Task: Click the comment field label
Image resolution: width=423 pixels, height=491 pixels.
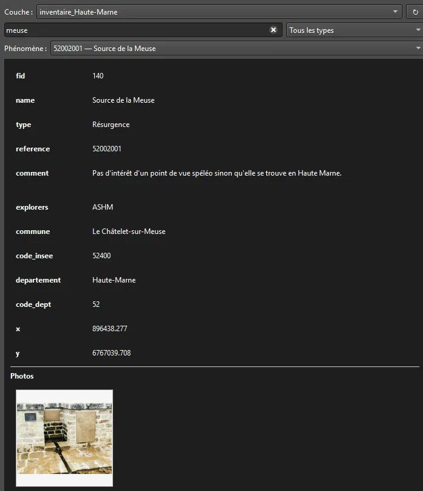Action: [32, 173]
